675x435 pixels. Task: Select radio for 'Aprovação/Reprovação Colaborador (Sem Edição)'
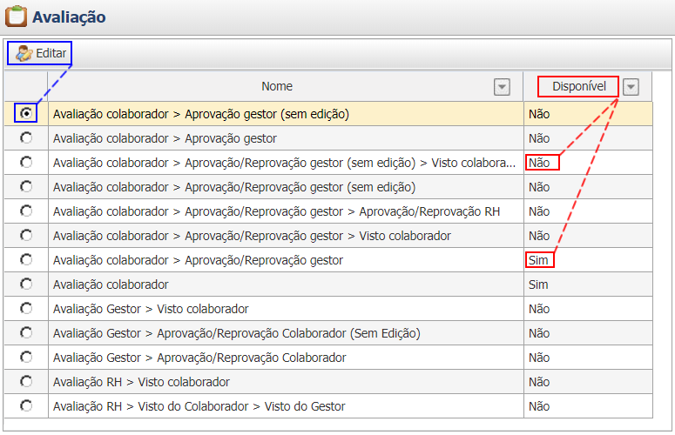coord(26,332)
